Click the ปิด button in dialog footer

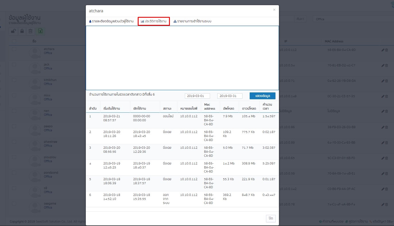[x=271, y=218]
